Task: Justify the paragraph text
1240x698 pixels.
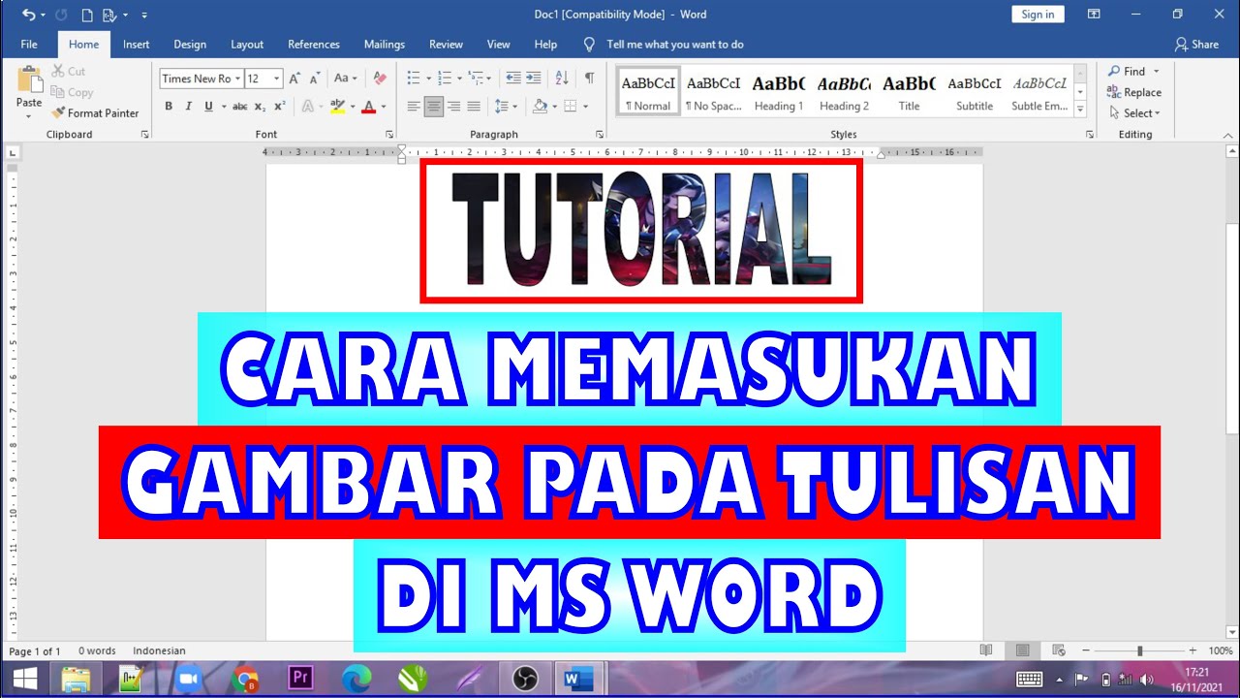Action: point(474,107)
